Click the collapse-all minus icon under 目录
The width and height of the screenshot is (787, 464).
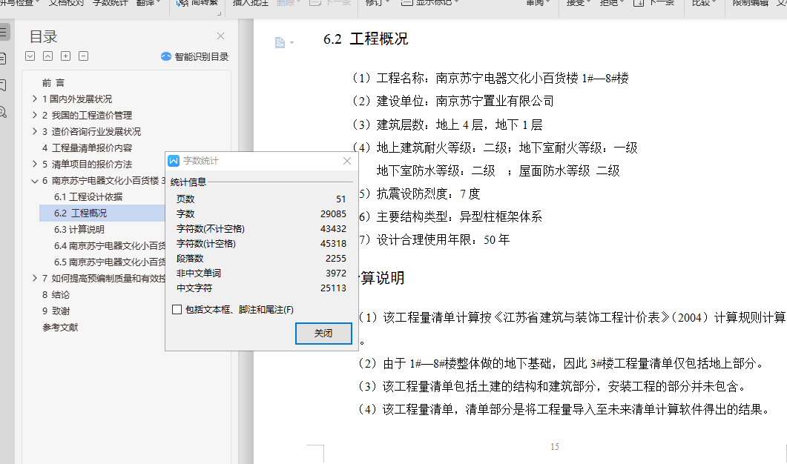[83, 56]
